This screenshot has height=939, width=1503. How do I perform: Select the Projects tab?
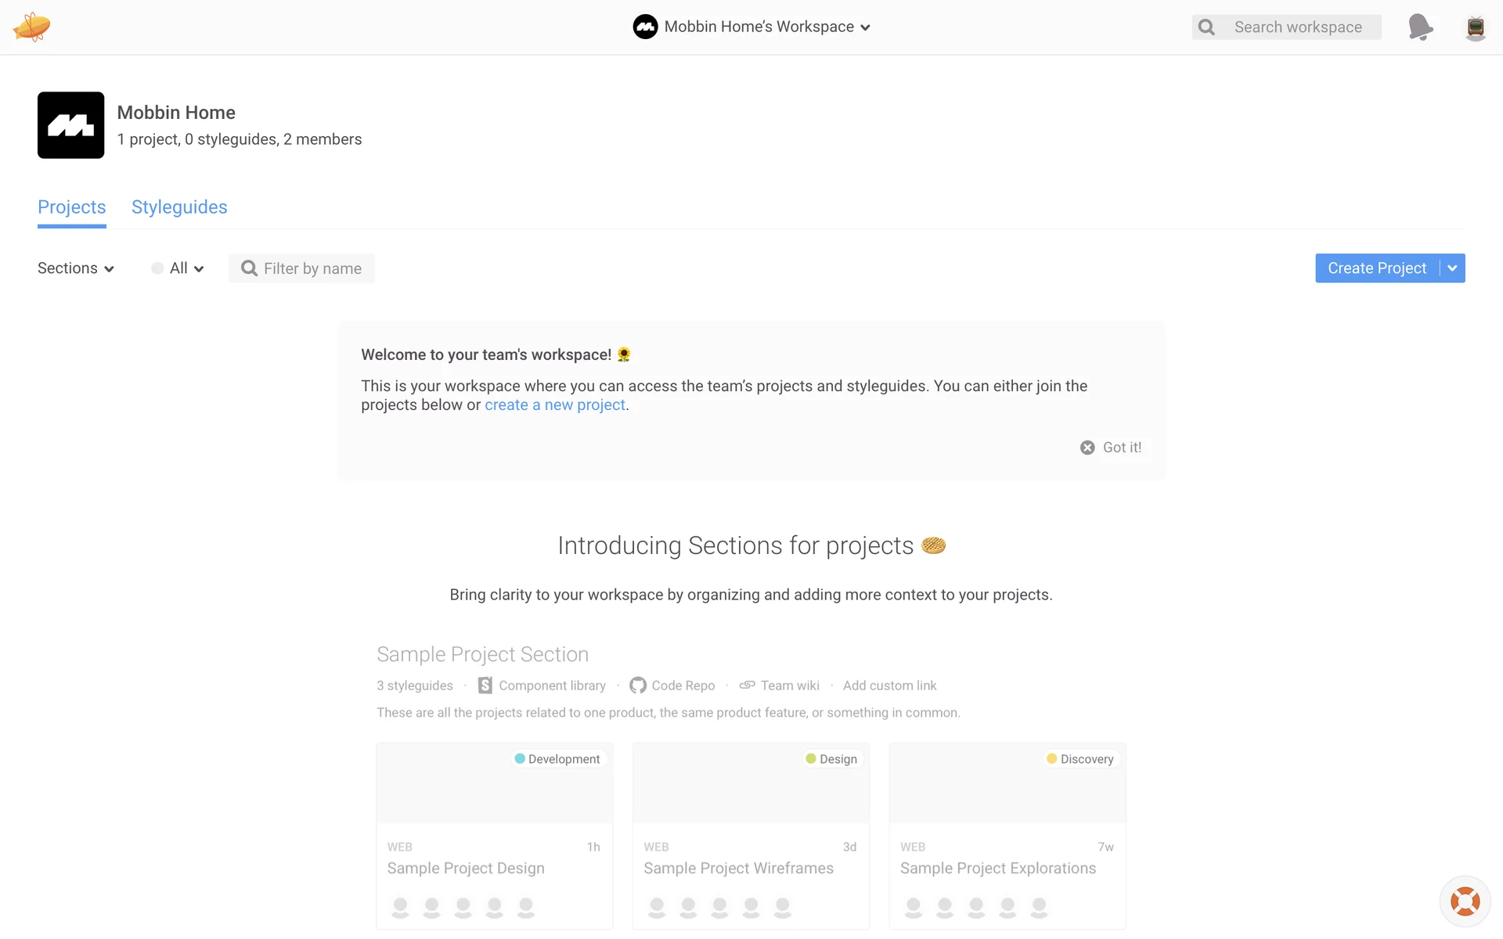point(71,207)
